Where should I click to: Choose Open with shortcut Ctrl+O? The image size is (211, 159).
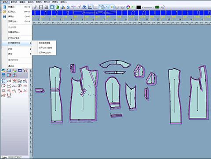pyautogui.click(x=17, y=11)
